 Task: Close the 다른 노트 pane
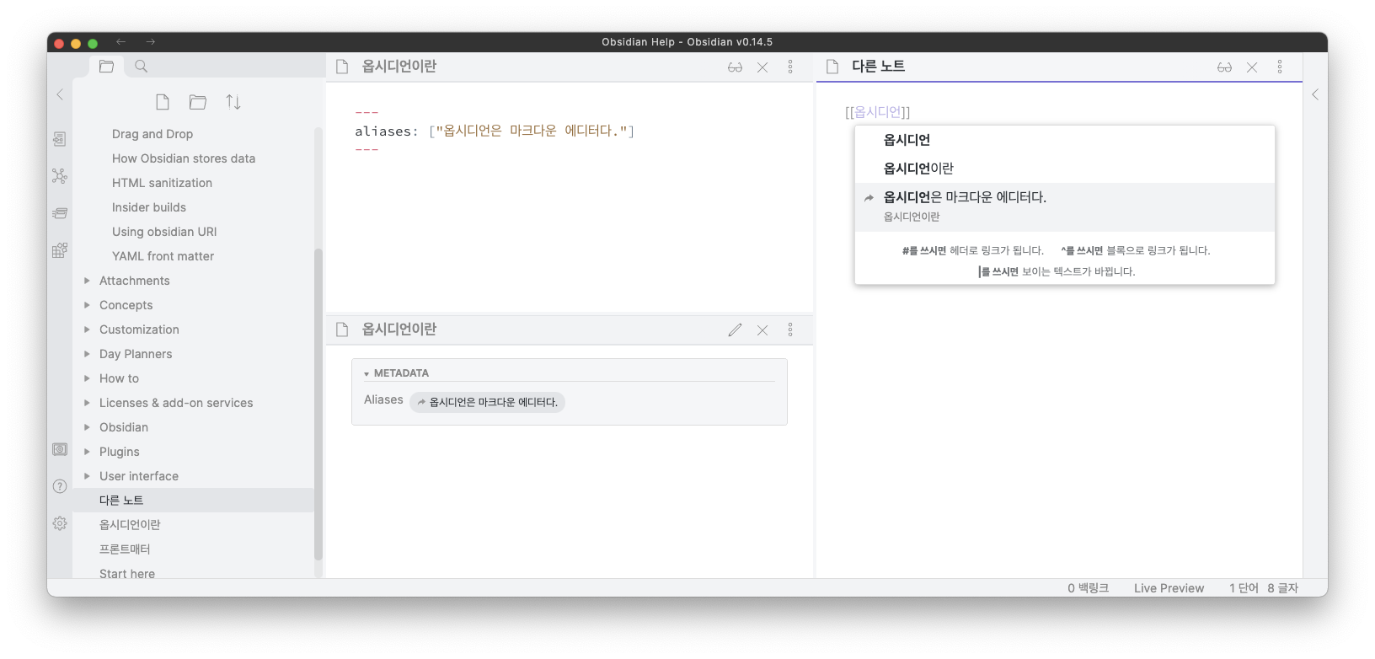pos(1252,67)
